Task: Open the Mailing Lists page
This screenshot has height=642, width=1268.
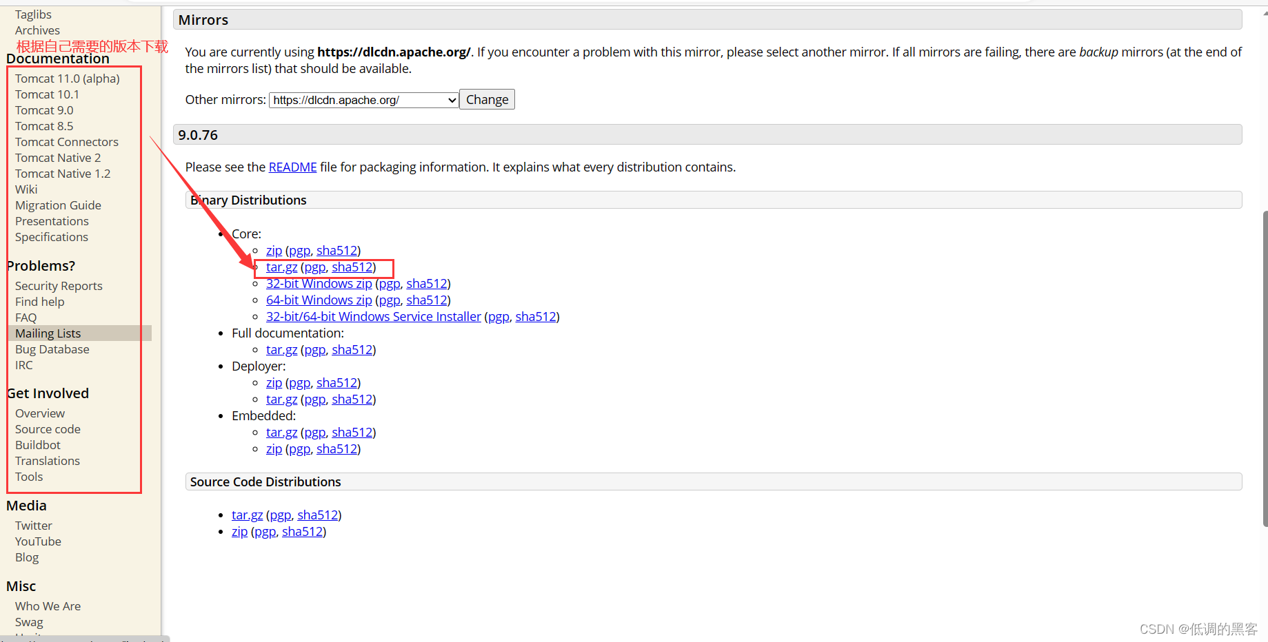Action: coord(48,333)
